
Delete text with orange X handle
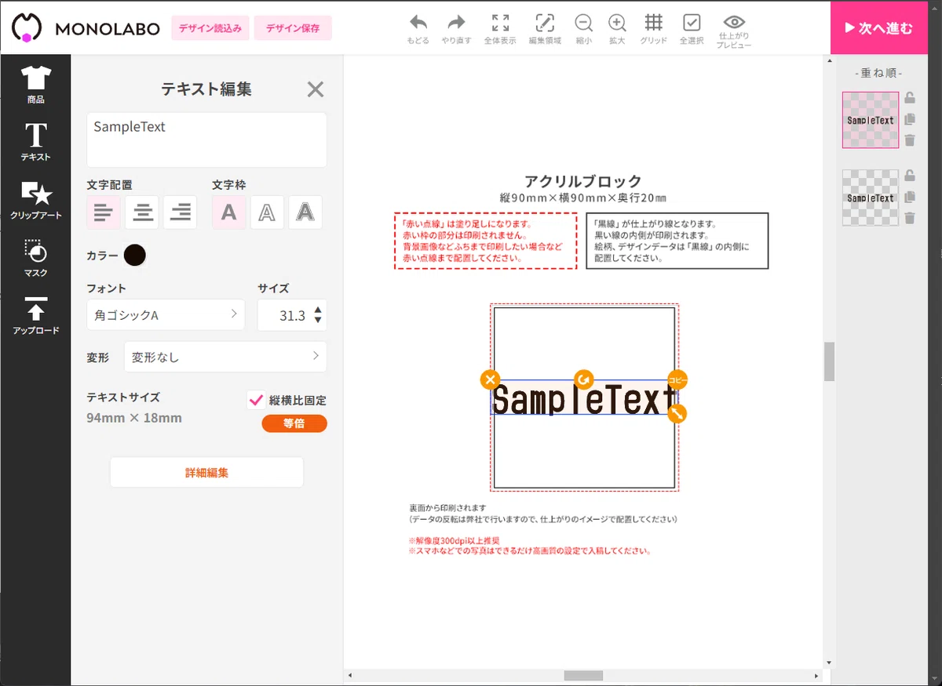pos(490,380)
